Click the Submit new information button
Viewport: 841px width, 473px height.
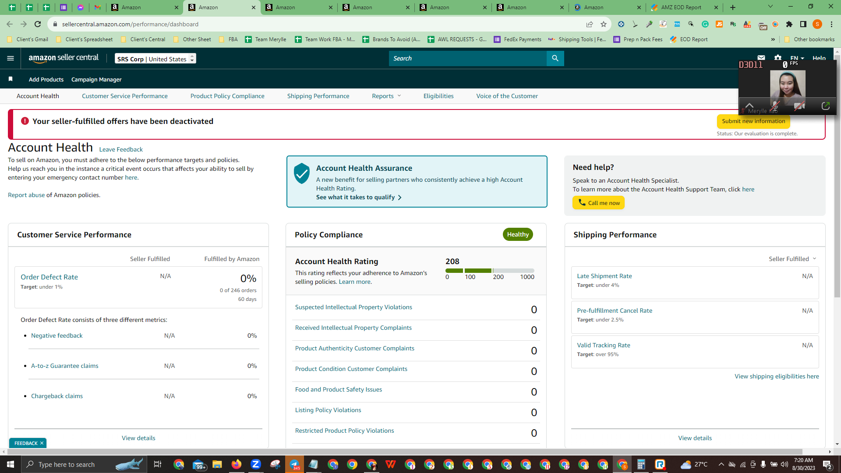click(x=753, y=121)
